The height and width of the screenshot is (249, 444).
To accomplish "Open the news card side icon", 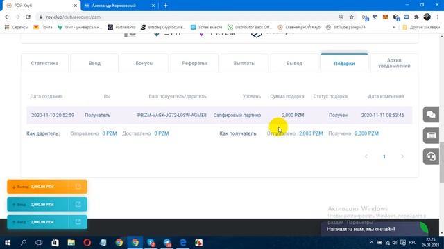I will click(431, 136).
